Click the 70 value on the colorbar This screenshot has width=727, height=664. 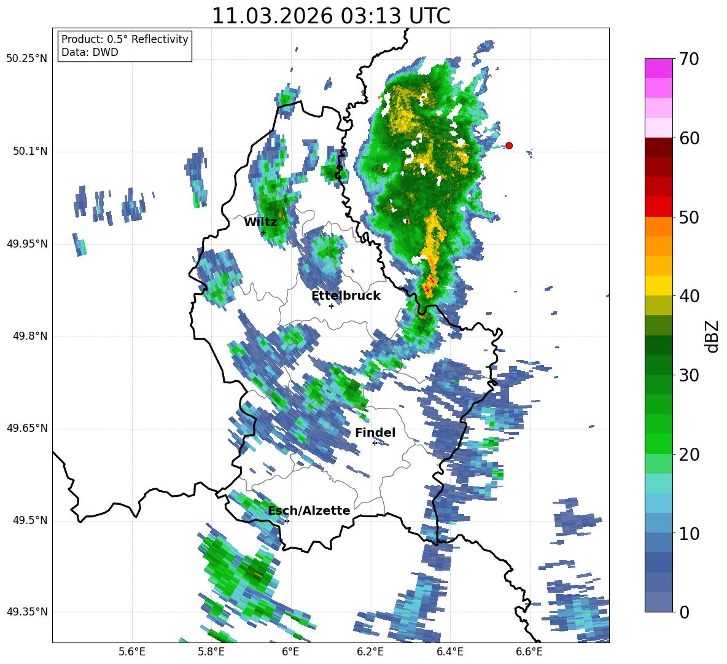[689, 60]
